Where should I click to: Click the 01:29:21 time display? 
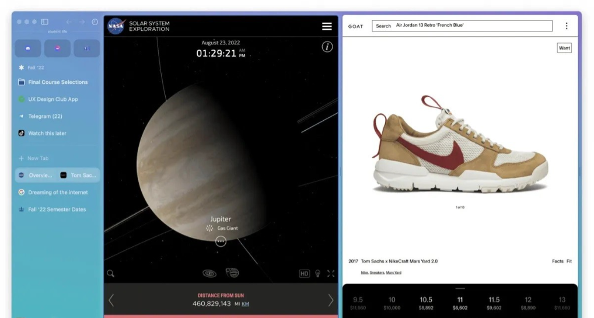[x=216, y=54]
